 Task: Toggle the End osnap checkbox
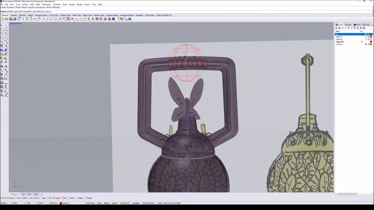tap(2, 198)
